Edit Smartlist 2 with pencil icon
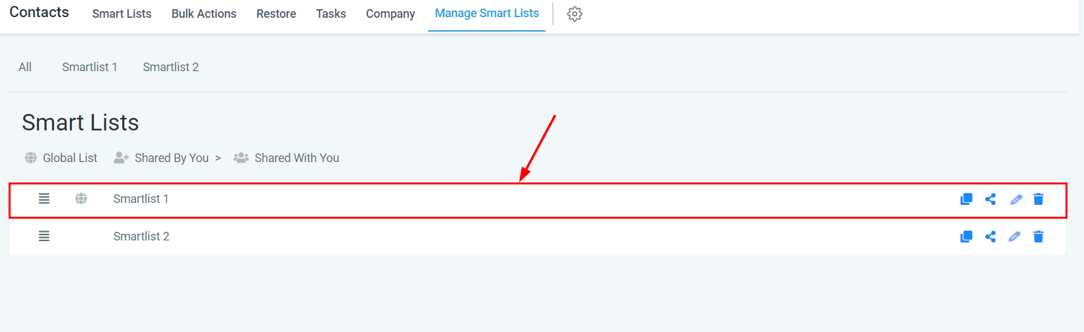Screen dimensions: 1084x332 [x=1015, y=236]
